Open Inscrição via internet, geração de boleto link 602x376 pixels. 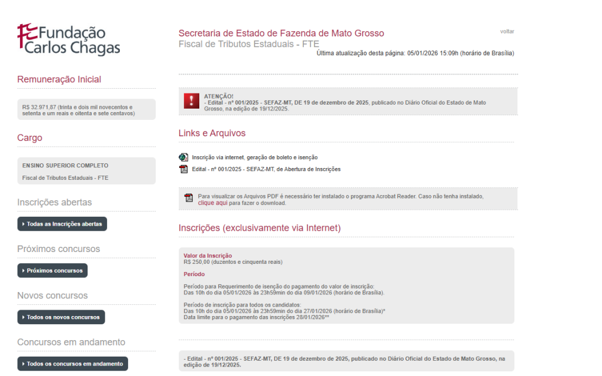click(255, 157)
